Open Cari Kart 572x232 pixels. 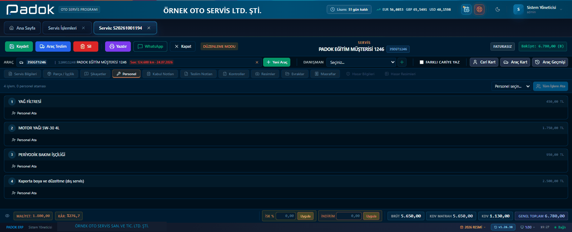[x=484, y=62]
